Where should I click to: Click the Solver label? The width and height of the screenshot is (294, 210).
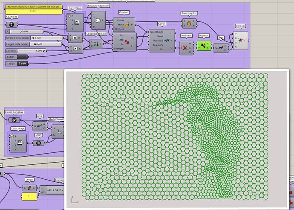(161, 24)
